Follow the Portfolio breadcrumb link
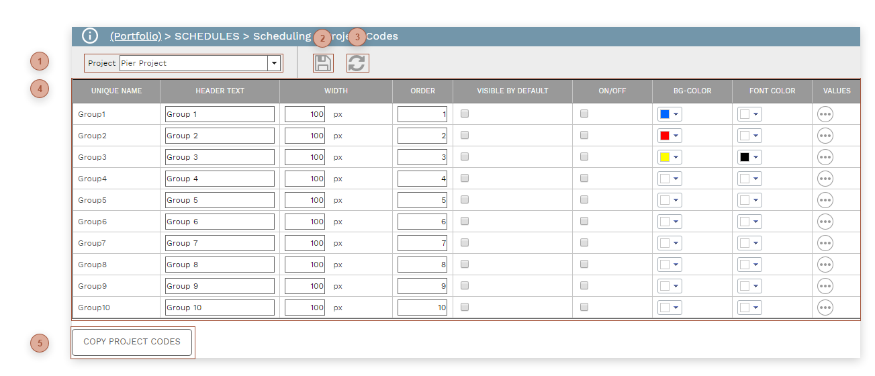875x376 pixels. coord(136,36)
